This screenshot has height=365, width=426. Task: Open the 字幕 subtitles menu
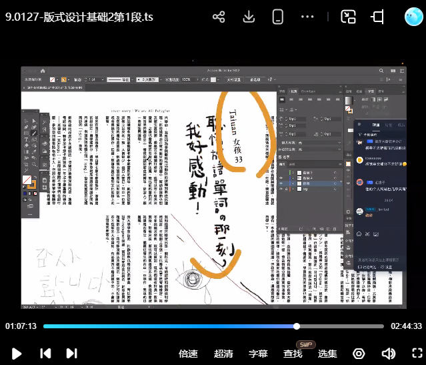coord(258,354)
